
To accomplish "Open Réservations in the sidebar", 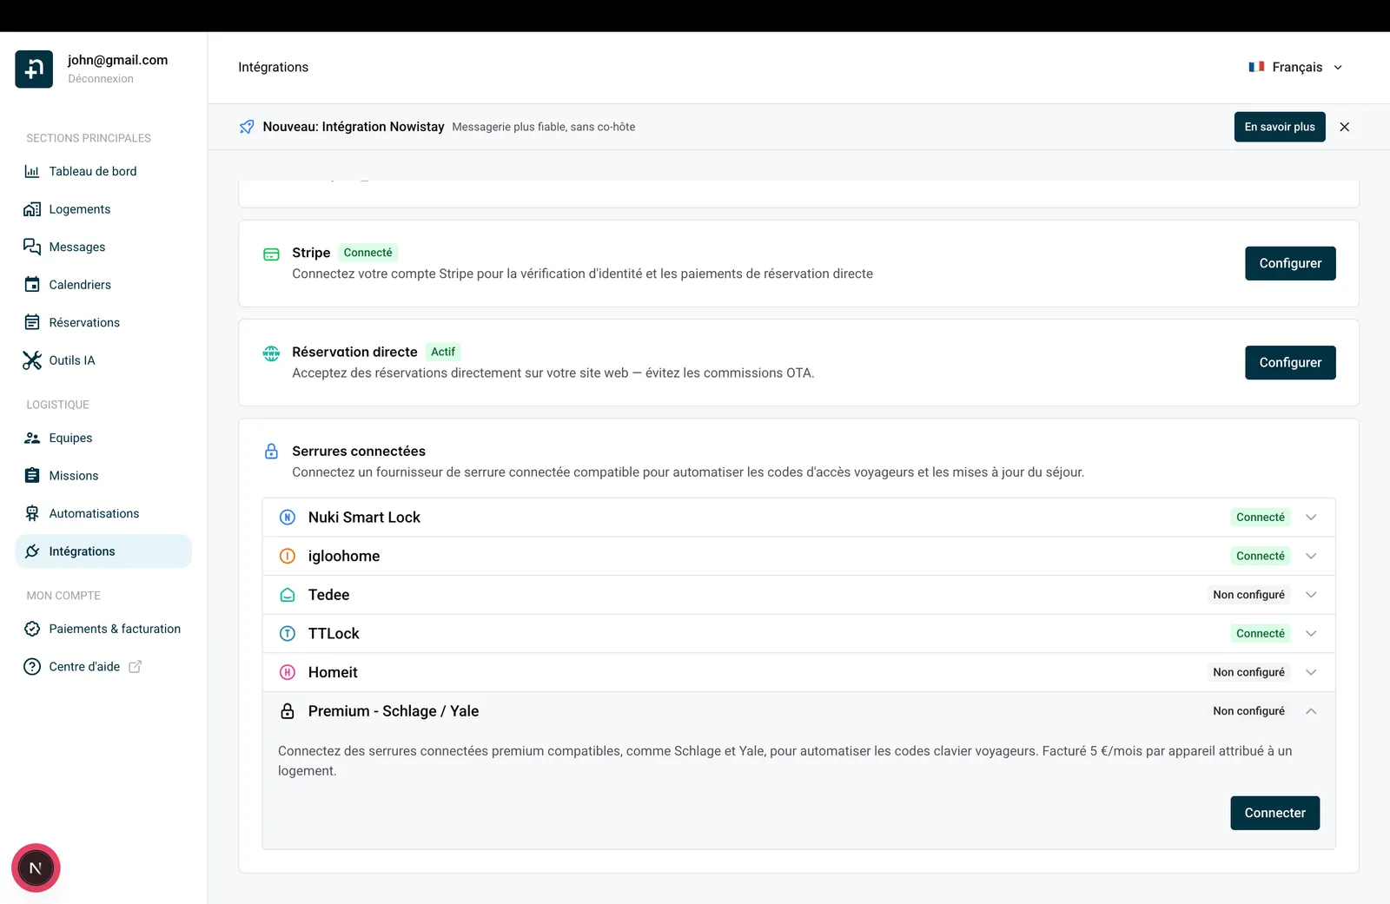I will click(103, 322).
